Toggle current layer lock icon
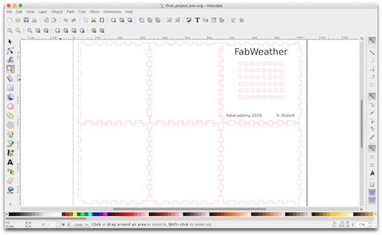Image resolution: width=382 pixels, height=235 pixels. [69, 225]
